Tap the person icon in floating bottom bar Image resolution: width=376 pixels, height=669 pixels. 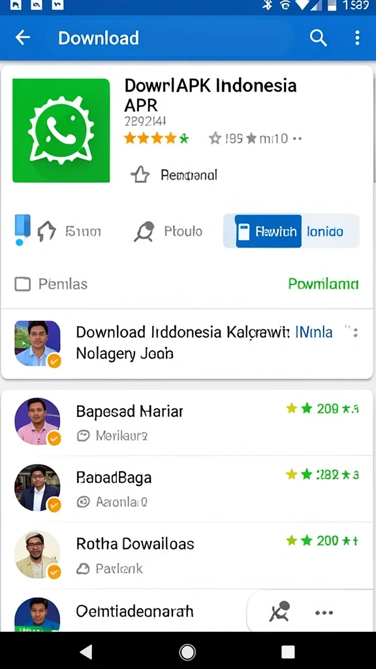pyautogui.click(x=279, y=612)
